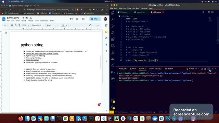
Task: Open the Apple menu
Action: click(x=3, y=1)
